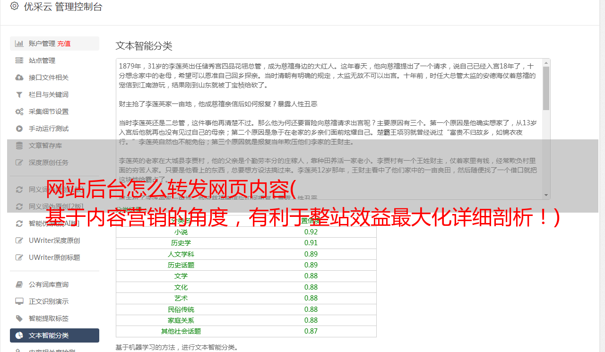
Task: Click the 其他社会话题 category cell
Action: coord(181,331)
